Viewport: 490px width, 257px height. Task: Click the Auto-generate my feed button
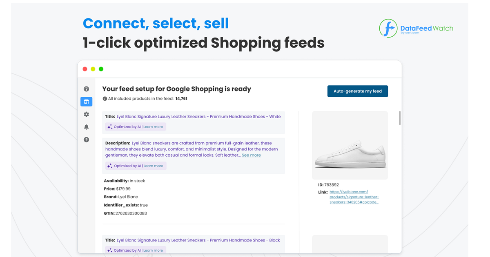[x=357, y=91]
